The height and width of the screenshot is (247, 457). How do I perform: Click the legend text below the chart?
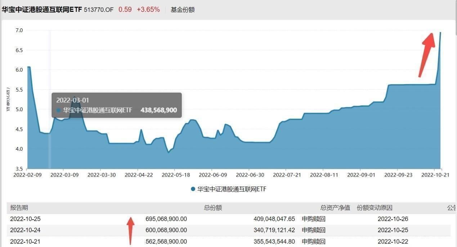point(232,189)
